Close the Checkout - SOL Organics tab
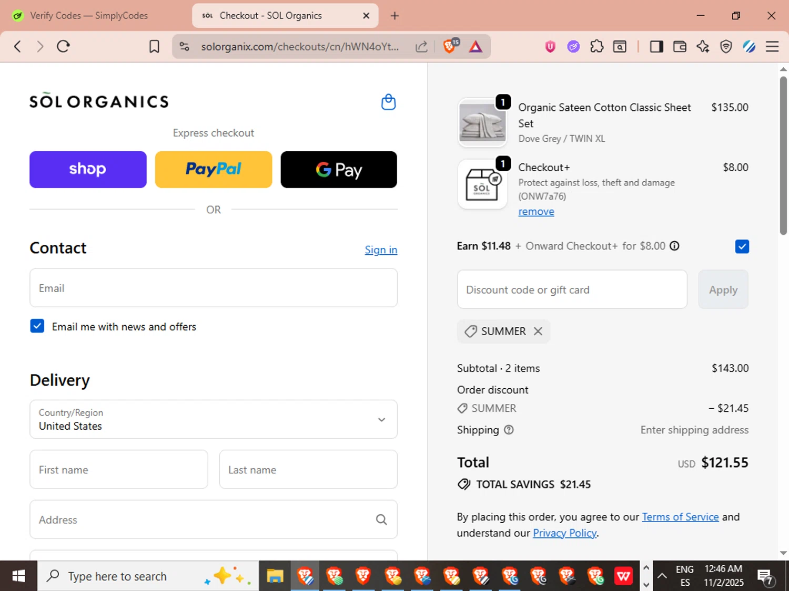The image size is (789, 591). click(x=366, y=16)
